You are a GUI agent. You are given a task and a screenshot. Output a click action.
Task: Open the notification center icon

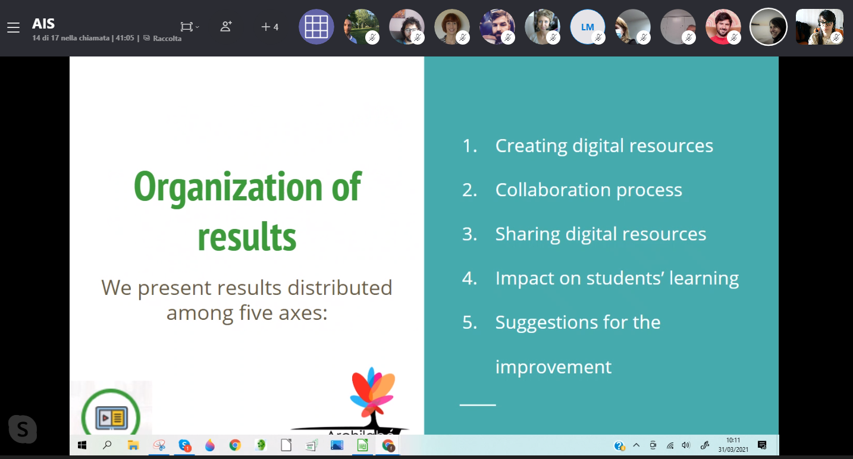point(762,445)
